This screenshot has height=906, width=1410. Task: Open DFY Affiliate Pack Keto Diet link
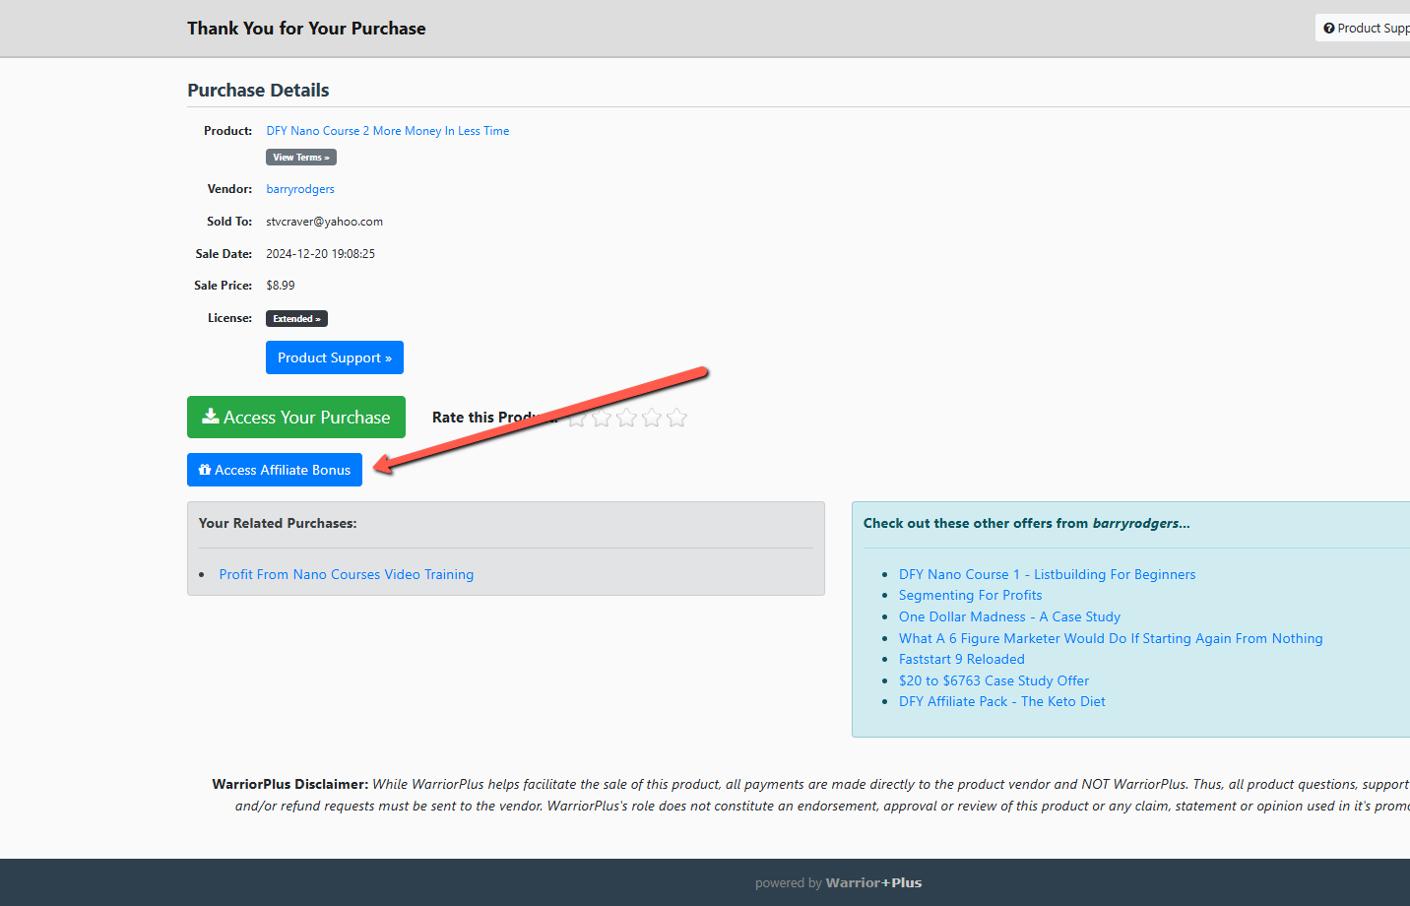(x=1001, y=702)
